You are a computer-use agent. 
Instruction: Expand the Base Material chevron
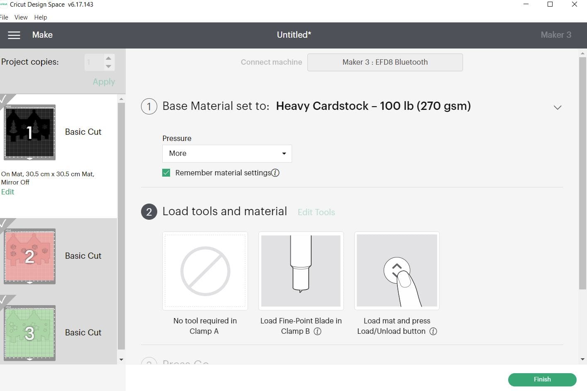pos(558,107)
